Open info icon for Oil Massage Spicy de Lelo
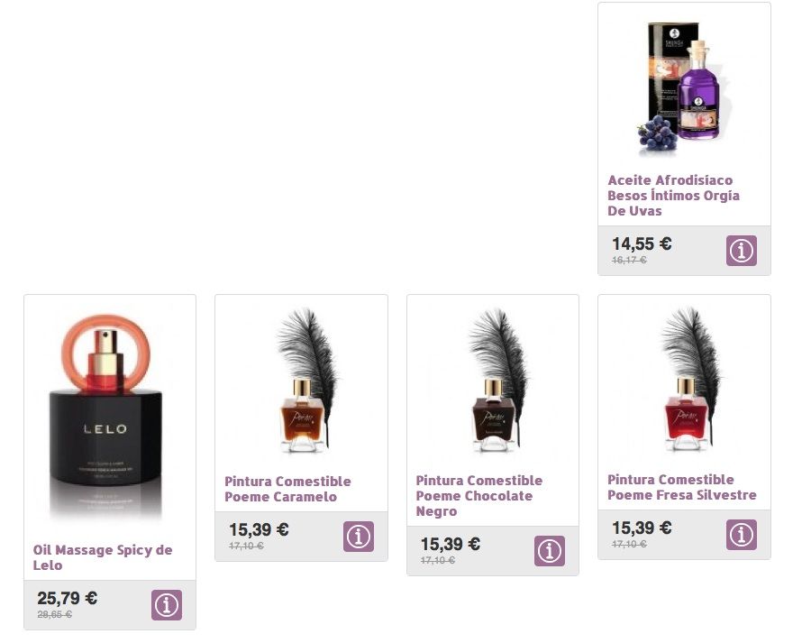 click(x=167, y=604)
